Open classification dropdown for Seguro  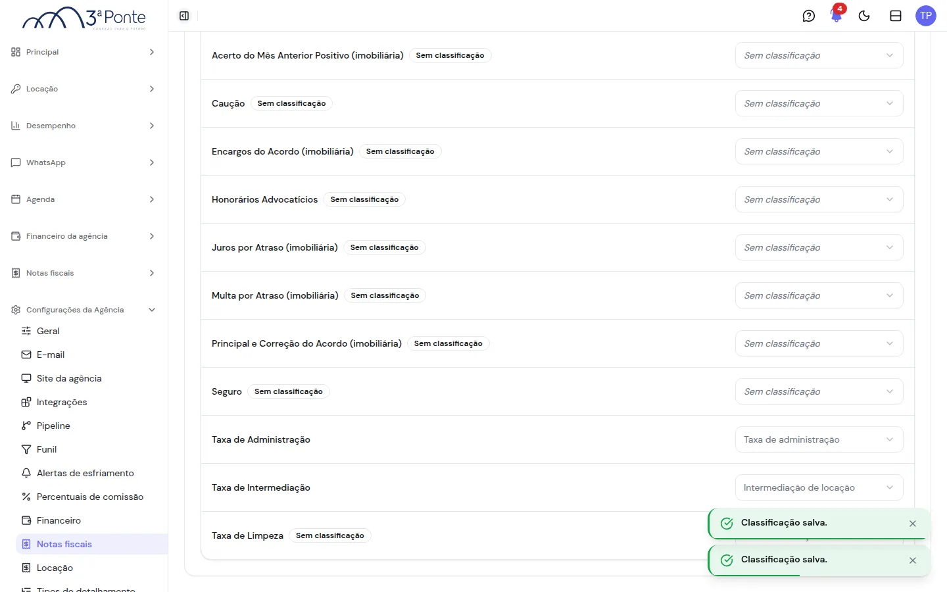pos(819,391)
